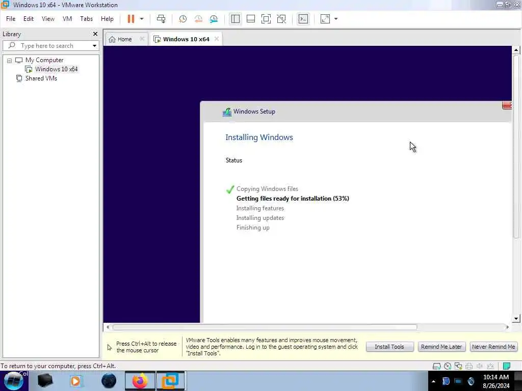Click the USB controller status icon
Viewport: 522px width, 391px height.
pos(490,366)
